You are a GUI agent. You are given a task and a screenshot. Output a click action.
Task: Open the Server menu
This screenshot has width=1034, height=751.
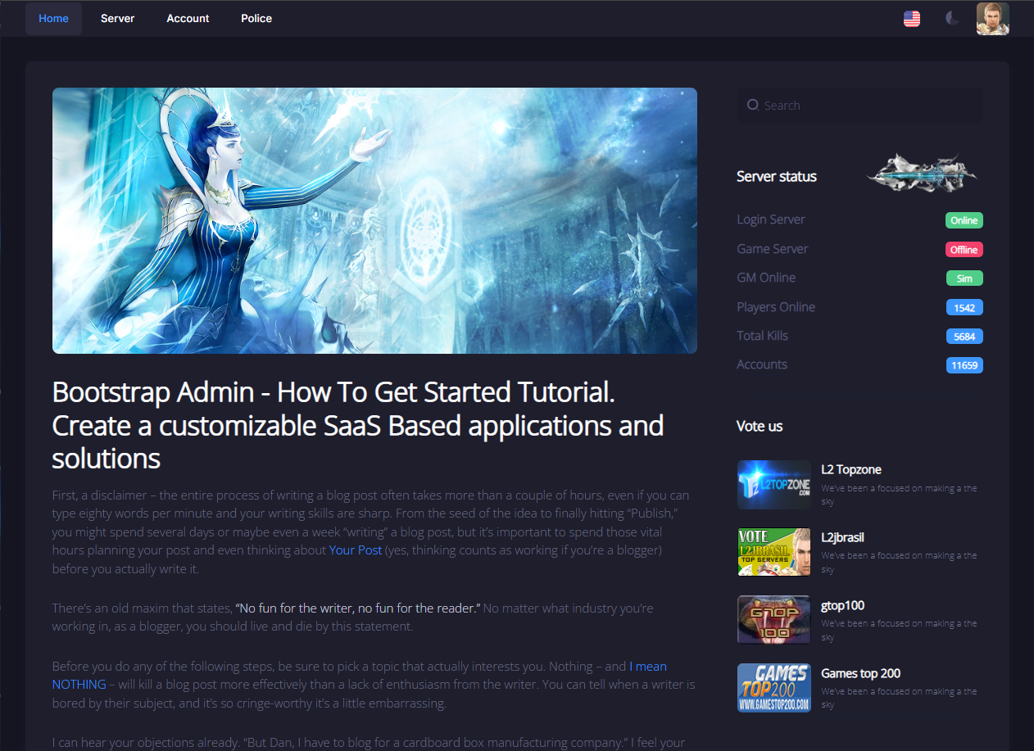click(117, 19)
